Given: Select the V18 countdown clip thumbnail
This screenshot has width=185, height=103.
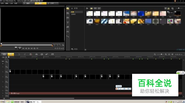Looking at the screenshot, I should tap(156, 21).
